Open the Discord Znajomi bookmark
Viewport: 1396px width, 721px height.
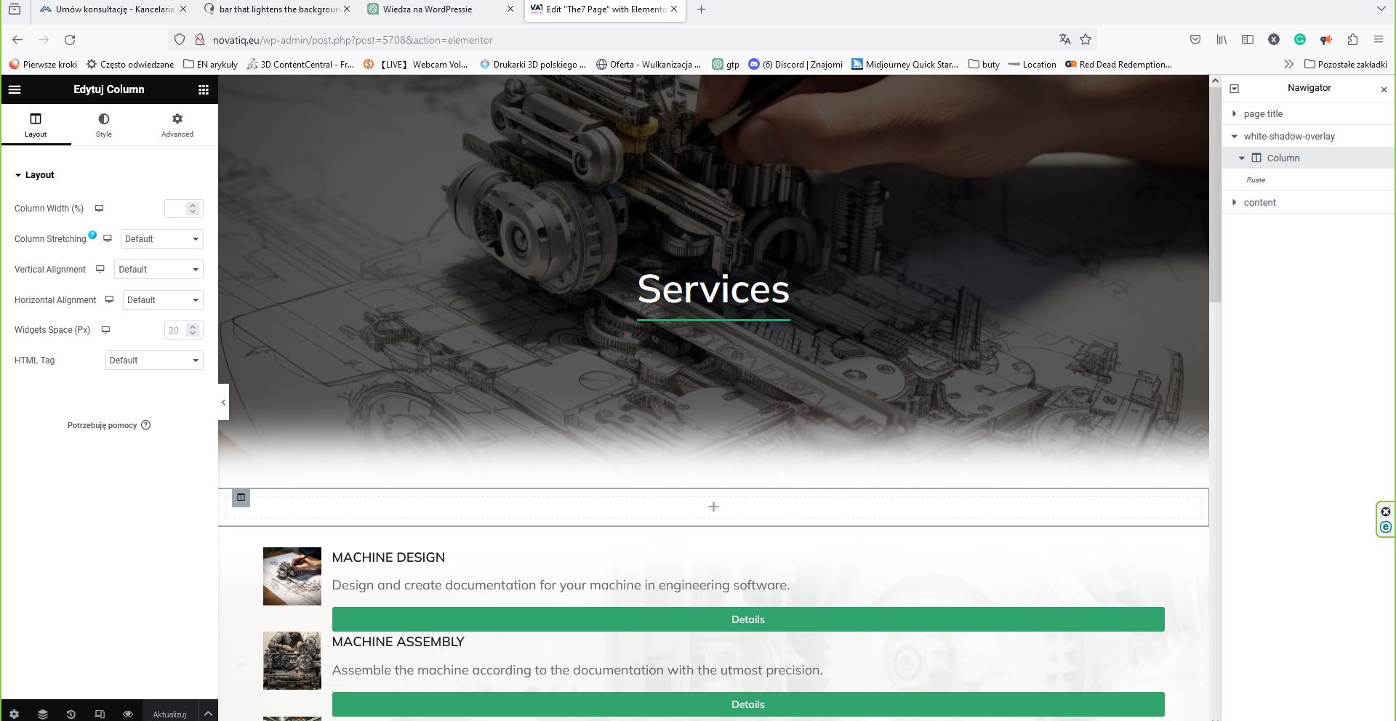(795, 64)
